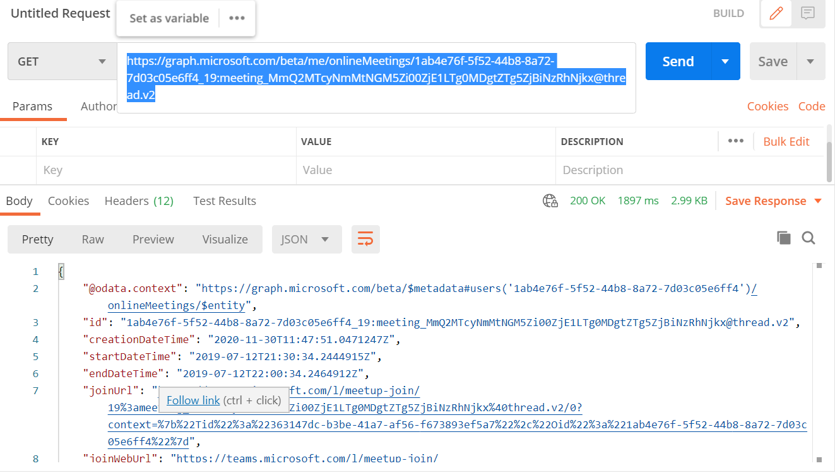Copy the response body to clipboard

point(783,238)
